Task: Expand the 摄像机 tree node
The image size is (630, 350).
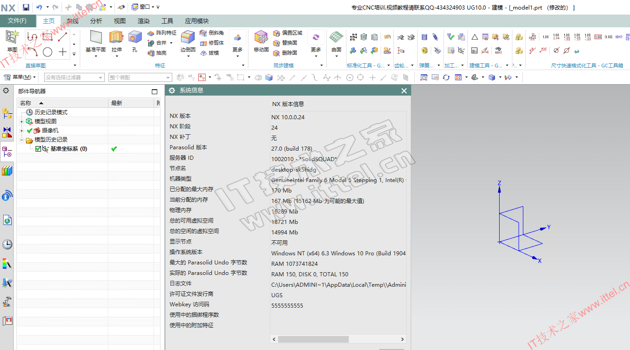Action: point(21,131)
